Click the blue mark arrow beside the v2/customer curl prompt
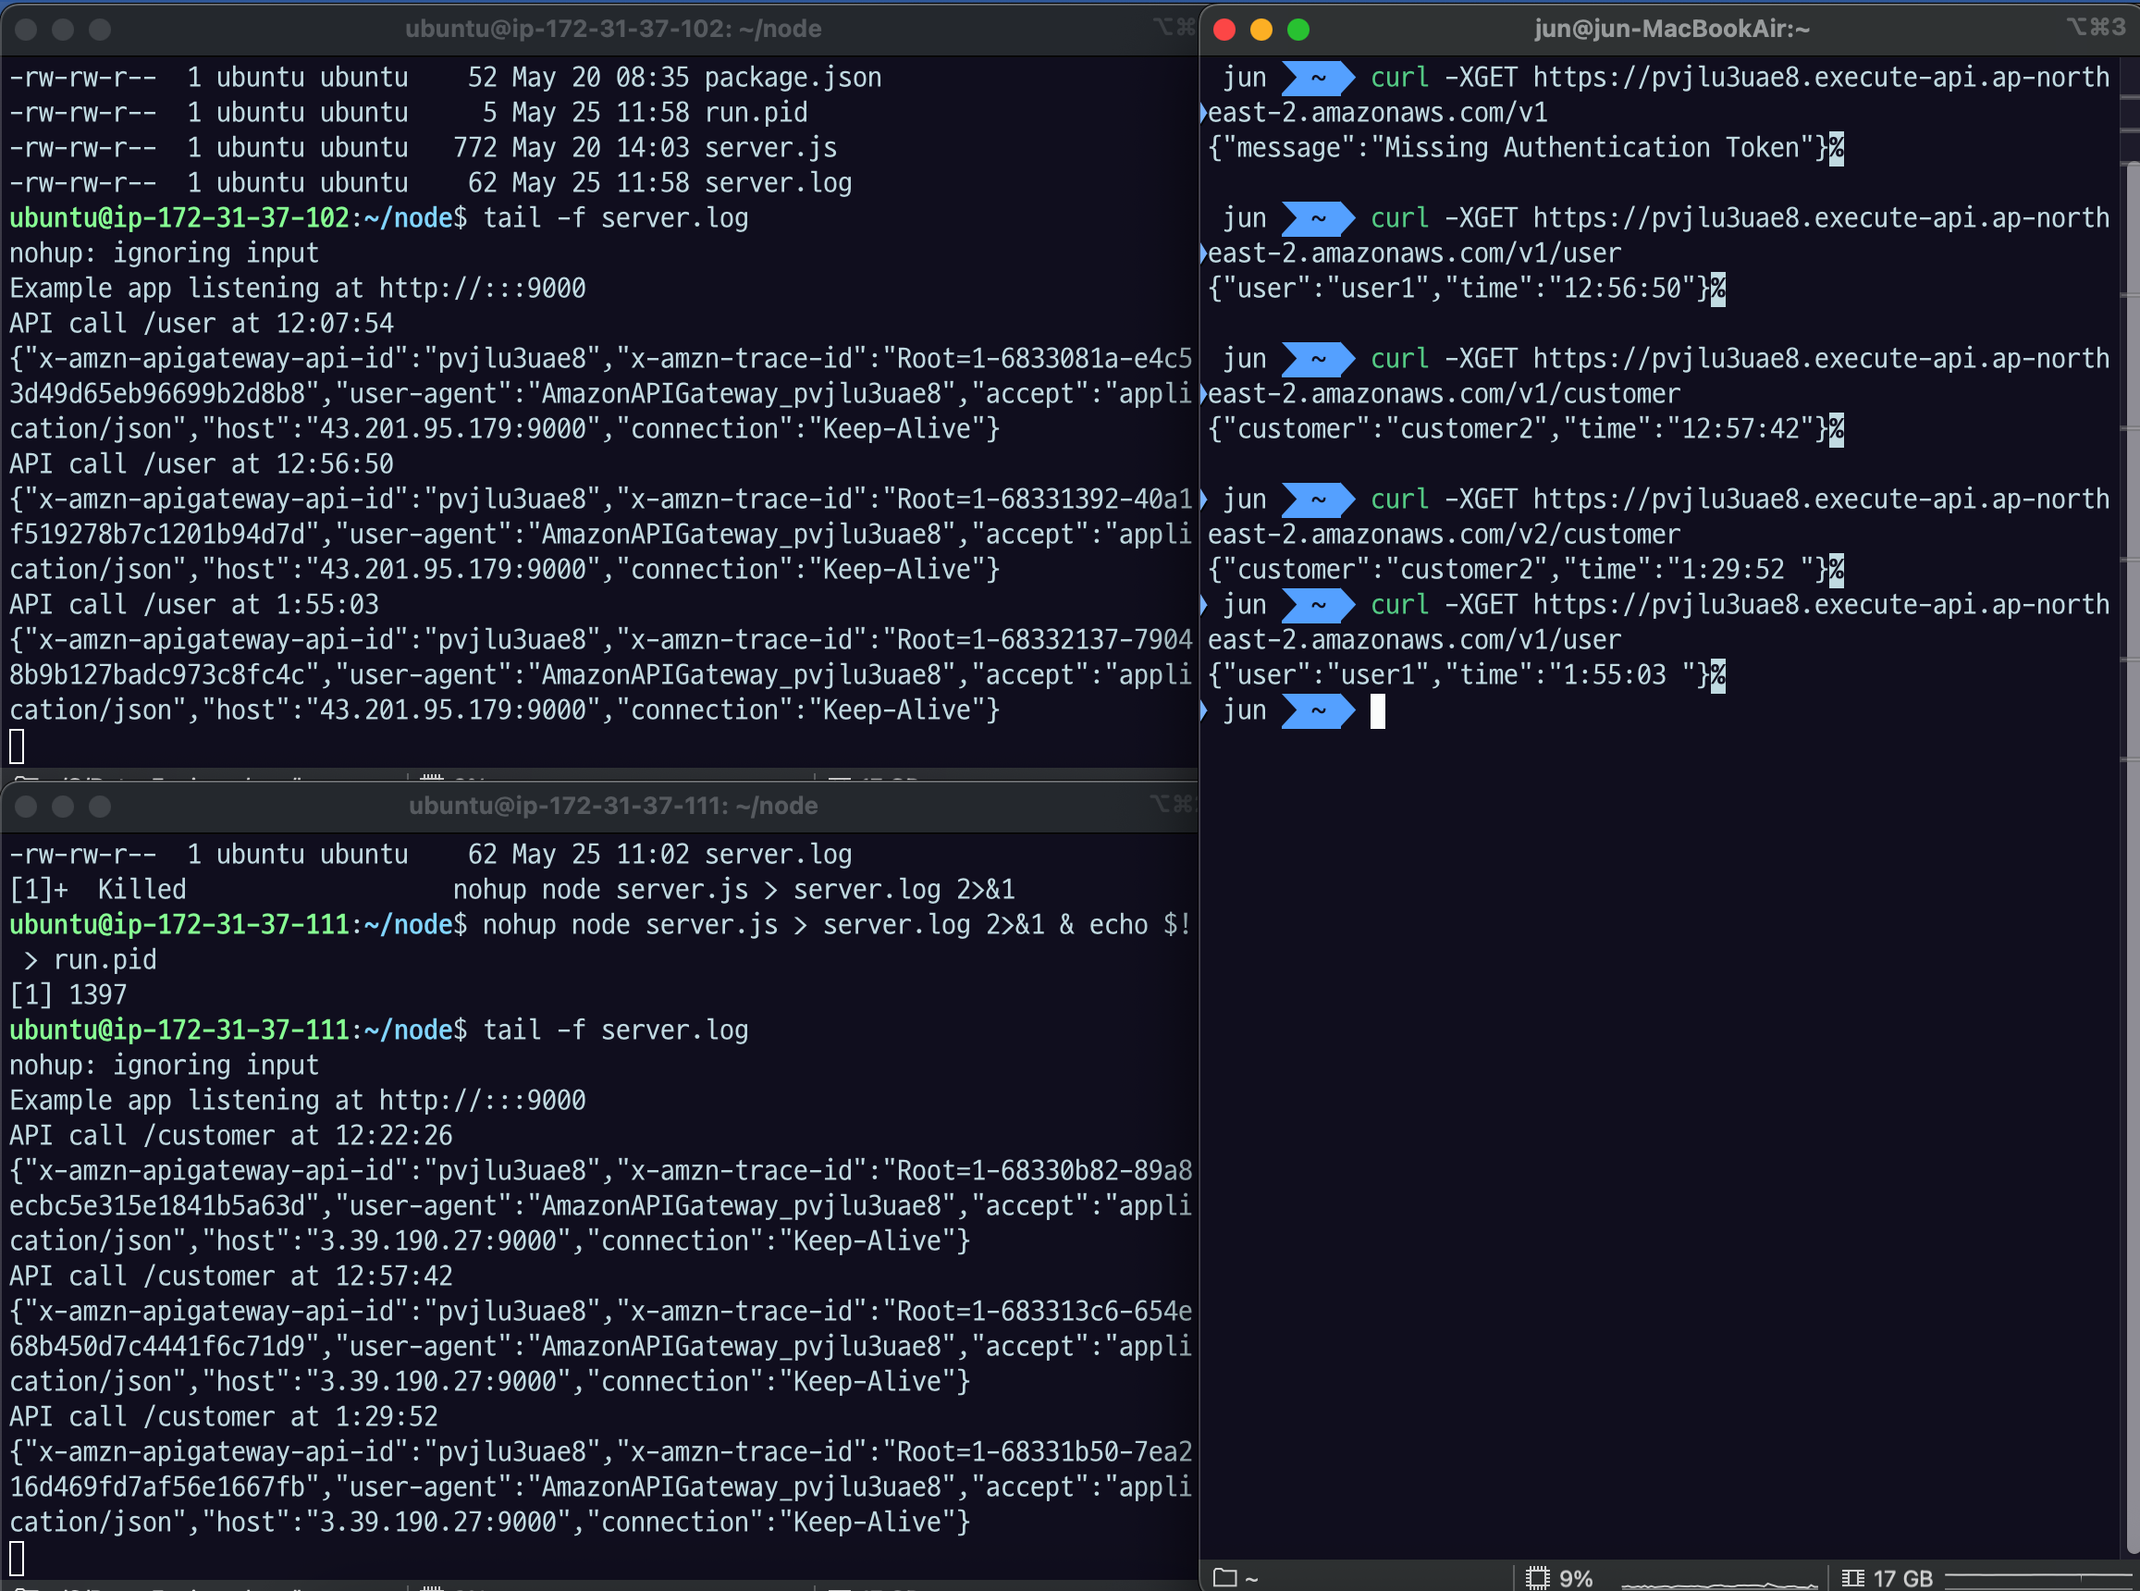This screenshot has height=1591, width=2140. click(x=1203, y=499)
